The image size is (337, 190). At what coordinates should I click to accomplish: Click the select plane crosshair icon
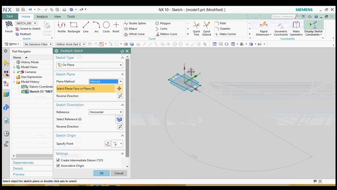click(119, 89)
